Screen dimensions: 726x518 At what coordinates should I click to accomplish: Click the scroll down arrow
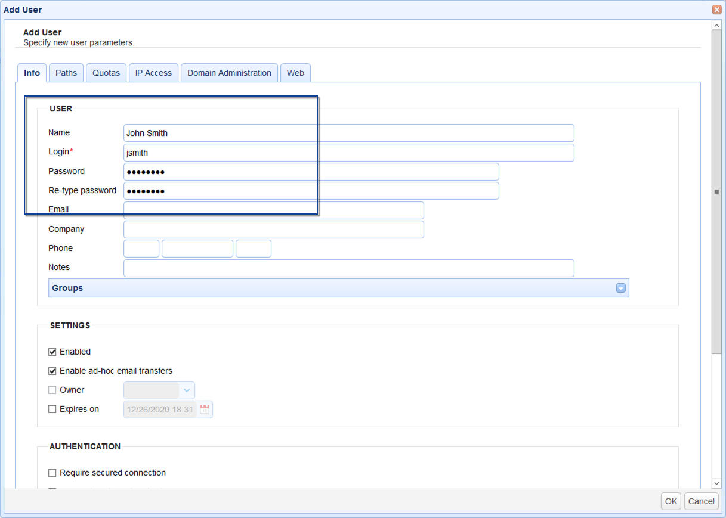(716, 483)
